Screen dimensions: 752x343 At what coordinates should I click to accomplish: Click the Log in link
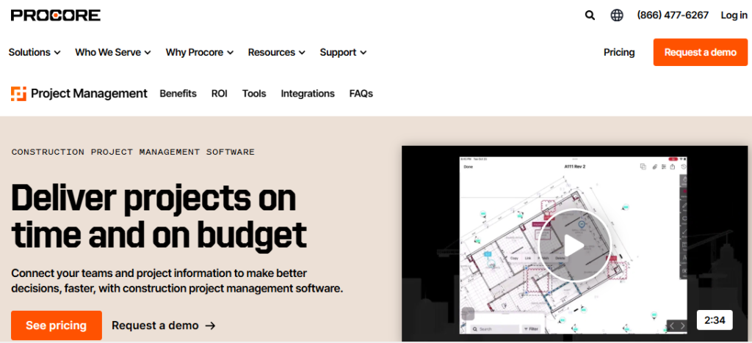tap(734, 15)
